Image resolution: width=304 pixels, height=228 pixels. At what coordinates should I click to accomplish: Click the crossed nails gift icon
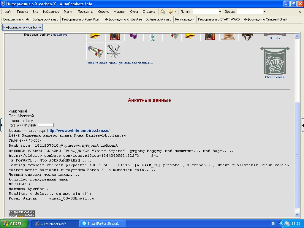pos(114,51)
